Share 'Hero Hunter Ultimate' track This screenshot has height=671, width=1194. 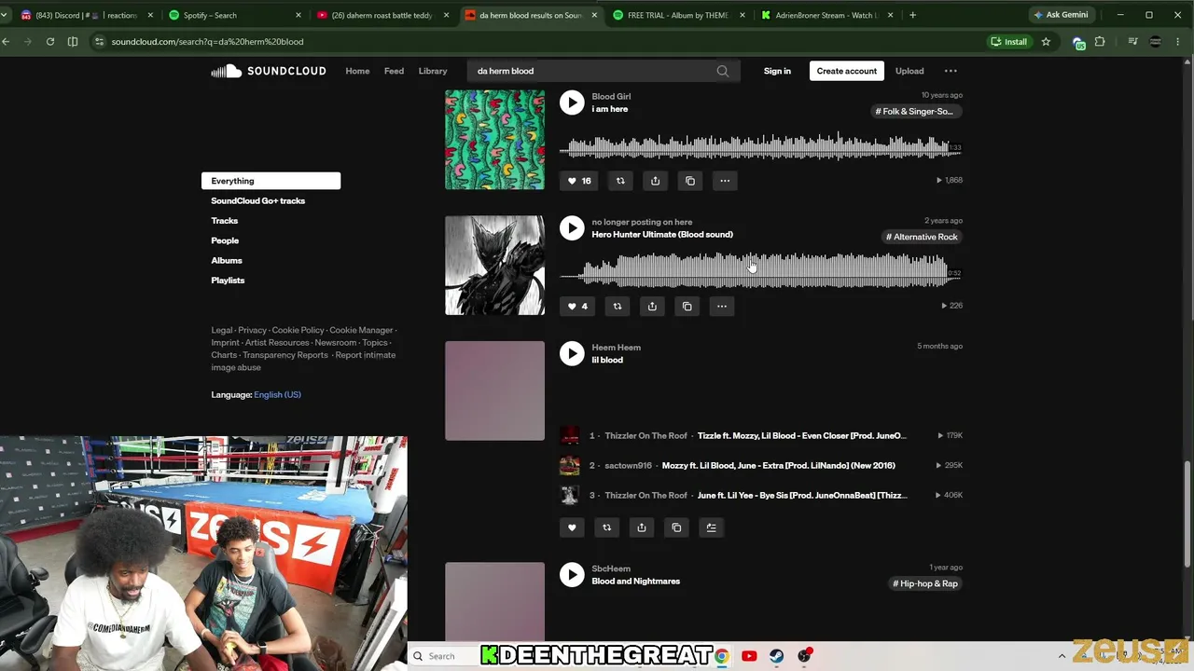pos(652,306)
